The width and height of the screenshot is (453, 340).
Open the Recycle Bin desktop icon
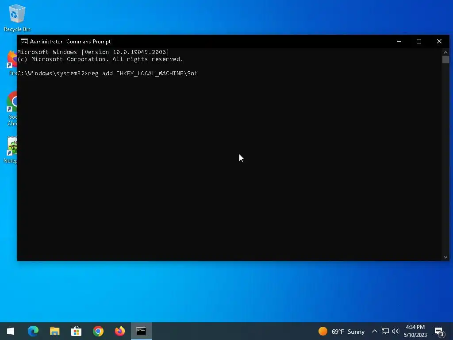(17, 18)
